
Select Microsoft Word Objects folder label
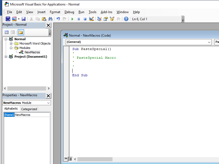click(x=35, y=43)
